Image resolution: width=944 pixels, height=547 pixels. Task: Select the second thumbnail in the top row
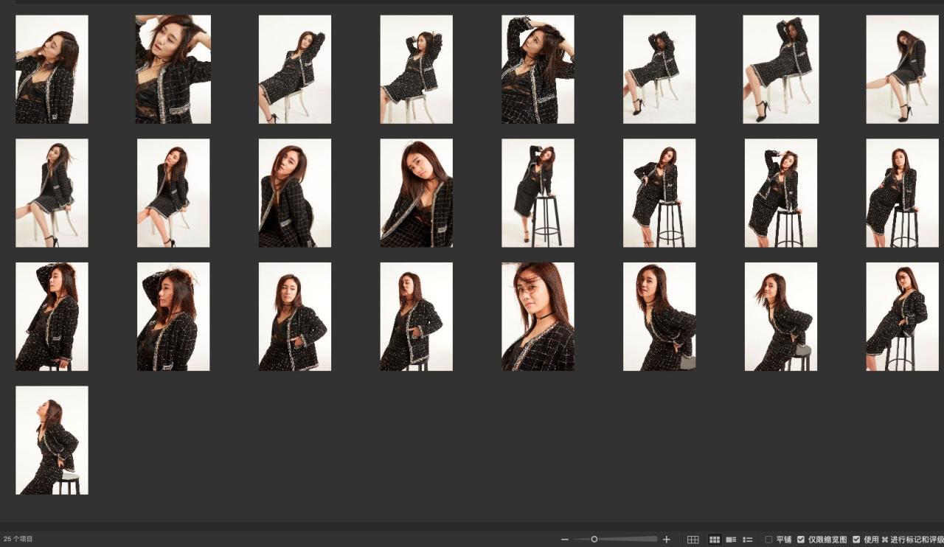pyautogui.click(x=173, y=69)
